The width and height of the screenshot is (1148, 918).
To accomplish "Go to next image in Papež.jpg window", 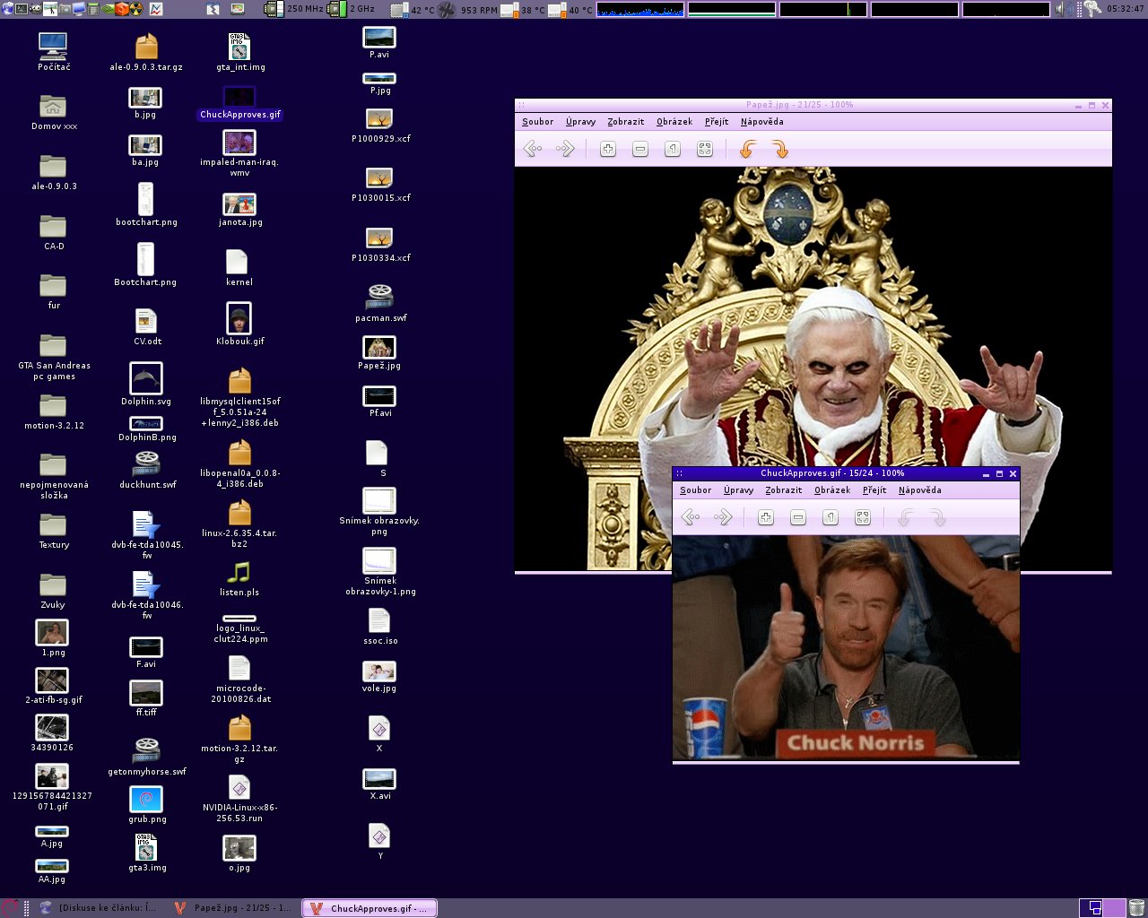I will pos(565,149).
